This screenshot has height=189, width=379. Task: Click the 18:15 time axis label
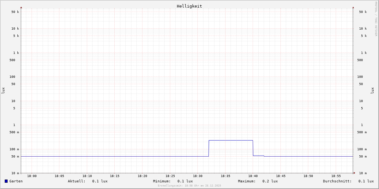point(115,176)
